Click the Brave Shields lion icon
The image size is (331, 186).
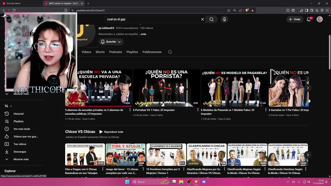[247, 10]
